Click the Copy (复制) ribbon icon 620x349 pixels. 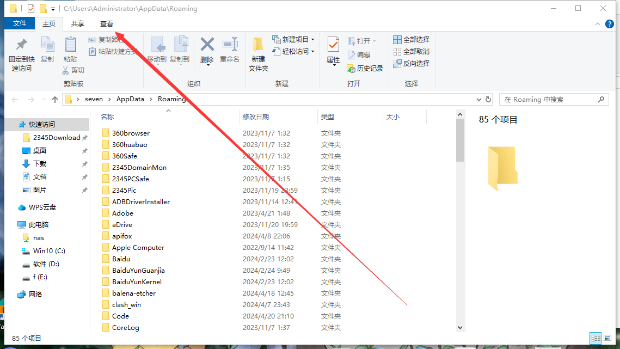[x=47, y=45]
